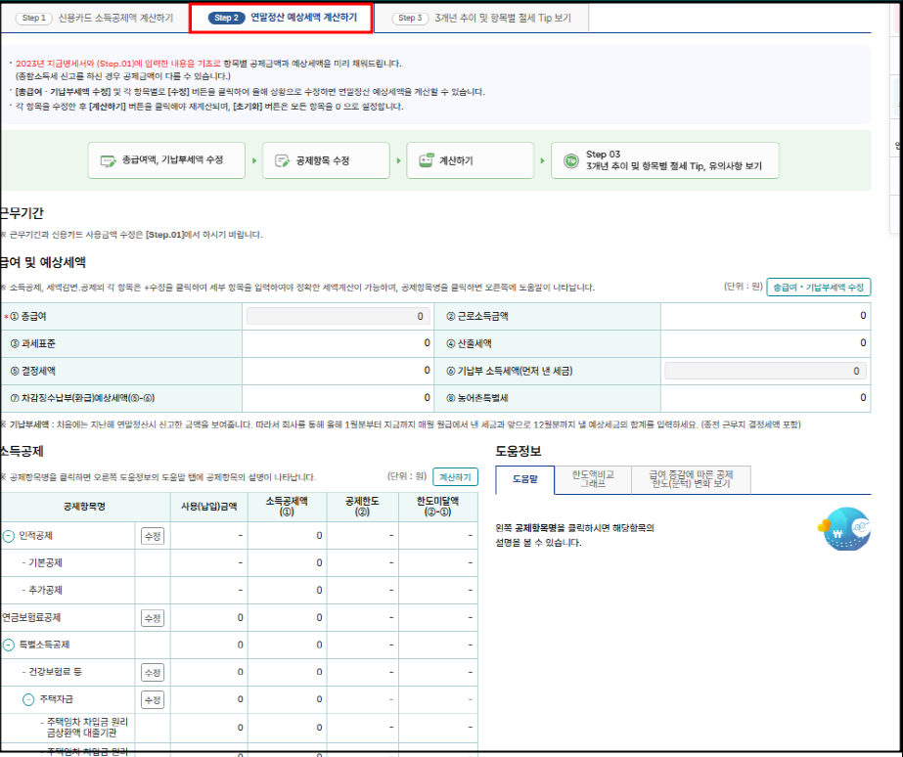Screen dimensions: 903x757
Task: Click the 연금보험료공제 item name
Action: (31, 618)
